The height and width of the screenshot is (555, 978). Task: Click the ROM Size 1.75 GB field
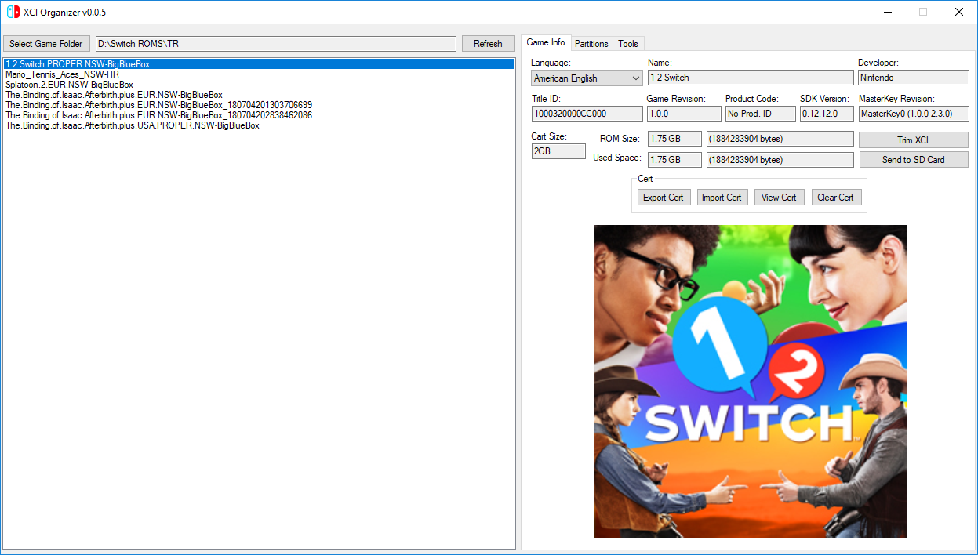point(674,139)
